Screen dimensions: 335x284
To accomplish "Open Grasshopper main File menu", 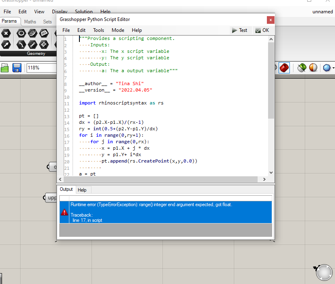I will [x=7, y=12].
